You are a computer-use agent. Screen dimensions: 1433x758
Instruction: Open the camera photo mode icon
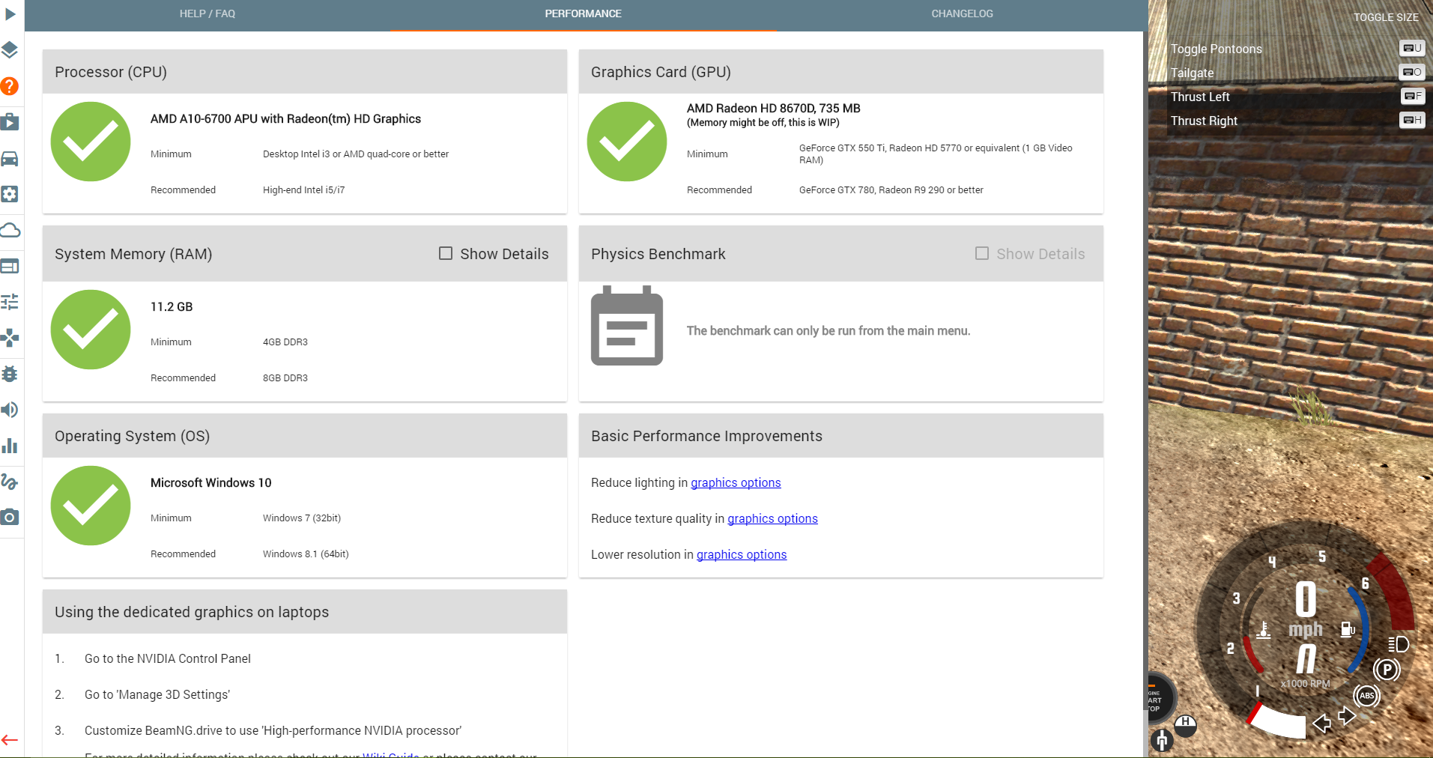[x=10, y=518]
